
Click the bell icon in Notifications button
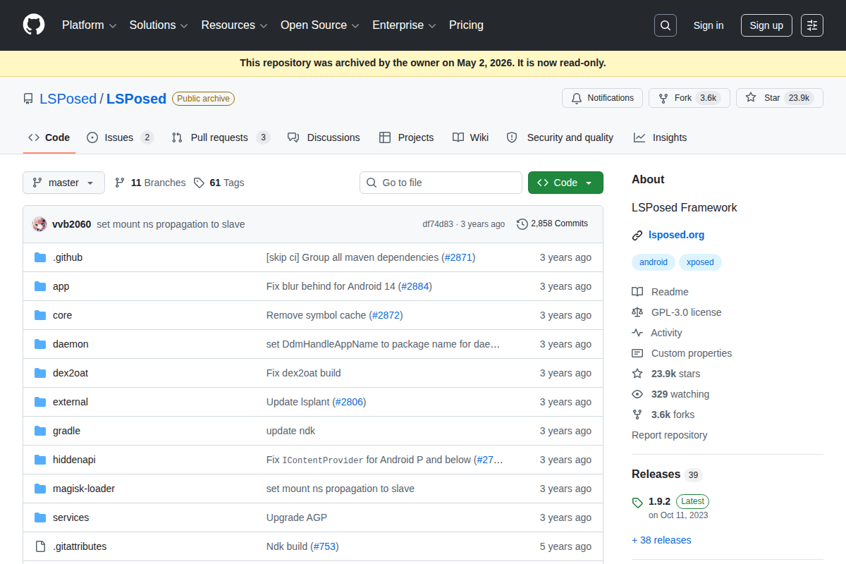pos(577,98)
